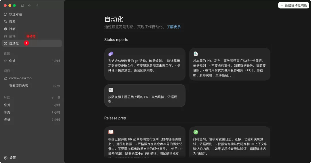
Task: Open 插件 in the sidebar
Action: [32, 36]
